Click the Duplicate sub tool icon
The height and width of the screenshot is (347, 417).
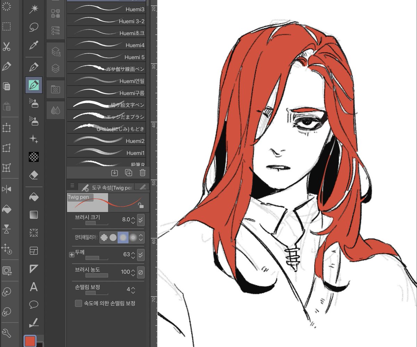129,173
